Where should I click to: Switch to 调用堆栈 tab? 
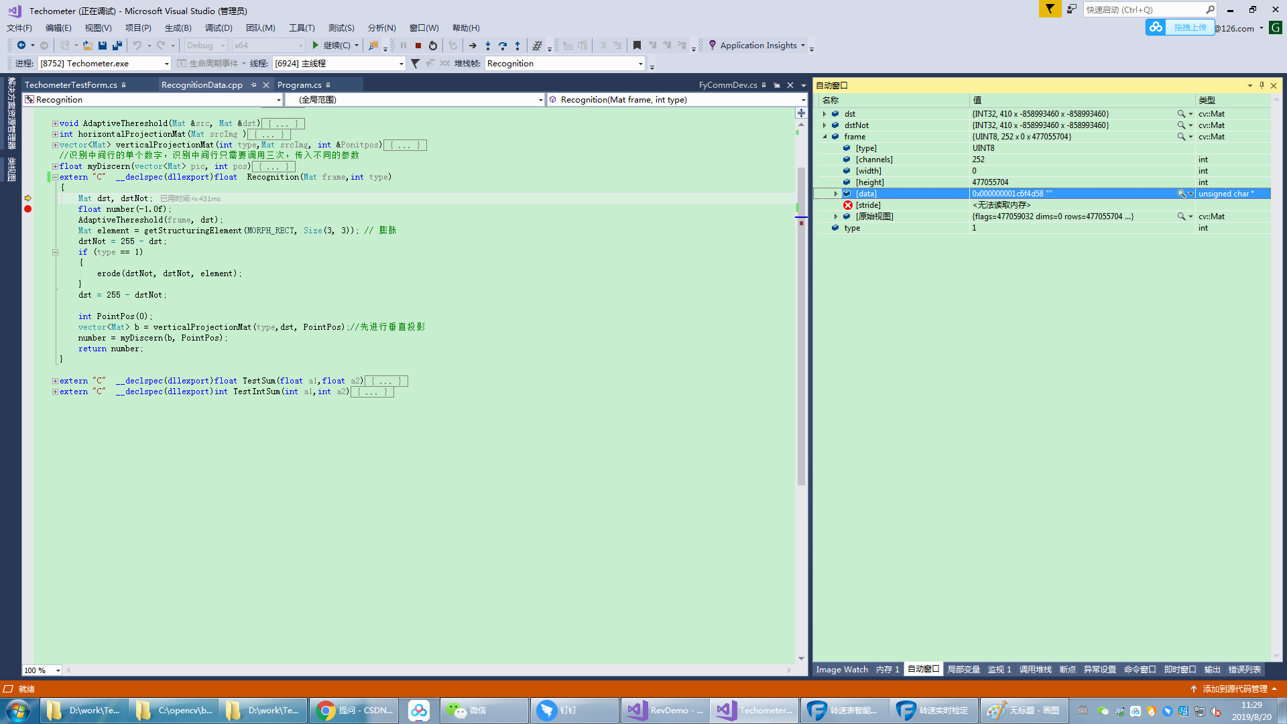point(1035,669)
